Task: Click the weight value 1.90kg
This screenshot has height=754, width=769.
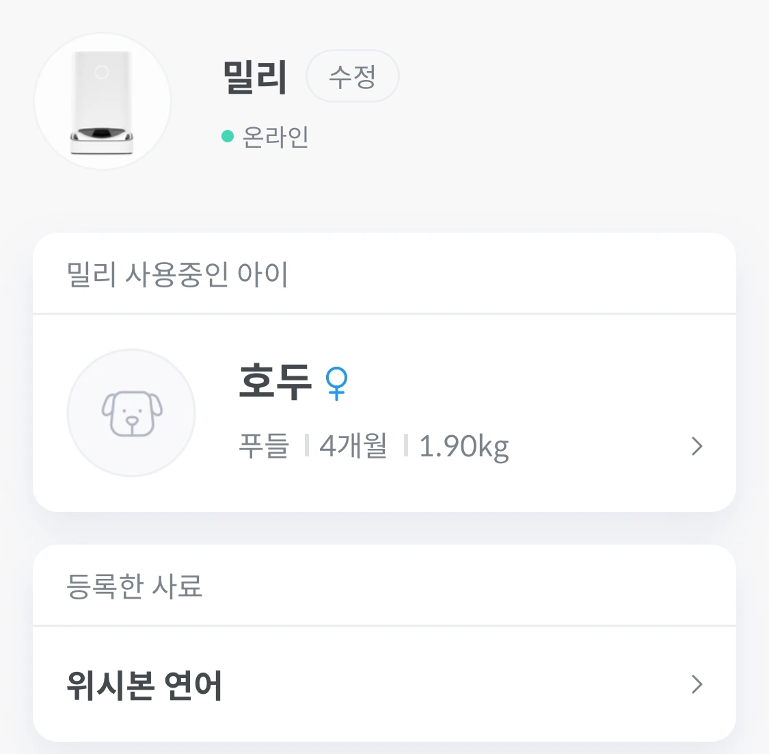Action: coord(463,445)
